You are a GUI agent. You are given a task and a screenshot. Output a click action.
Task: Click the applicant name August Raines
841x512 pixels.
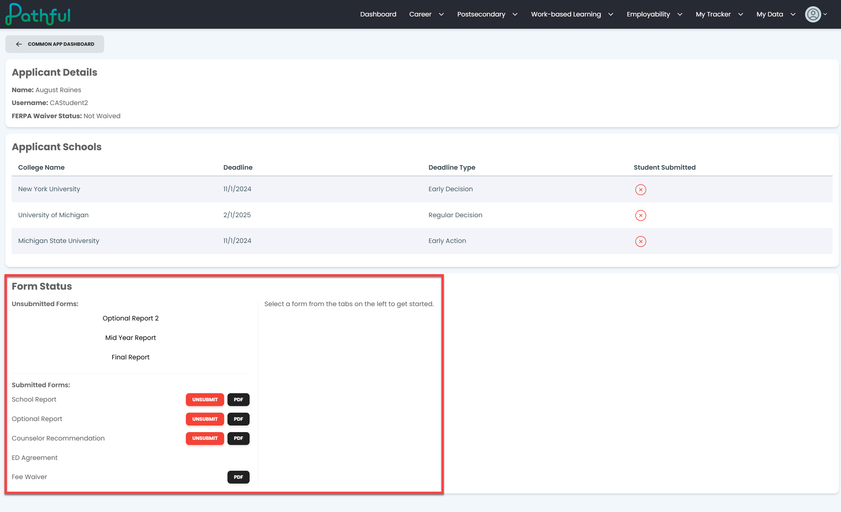point(58,90)
